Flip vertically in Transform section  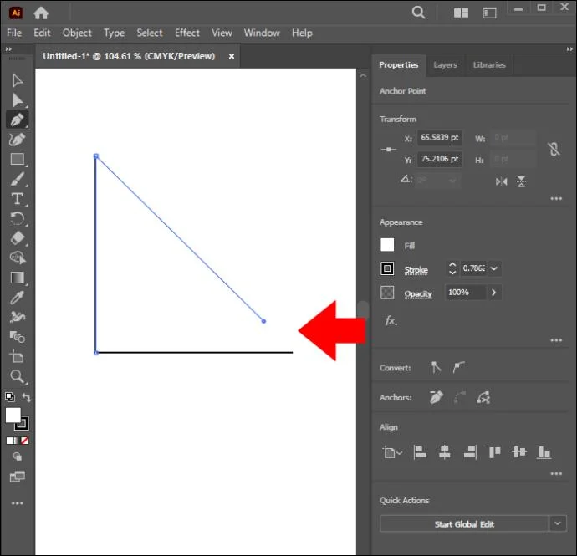522,181
